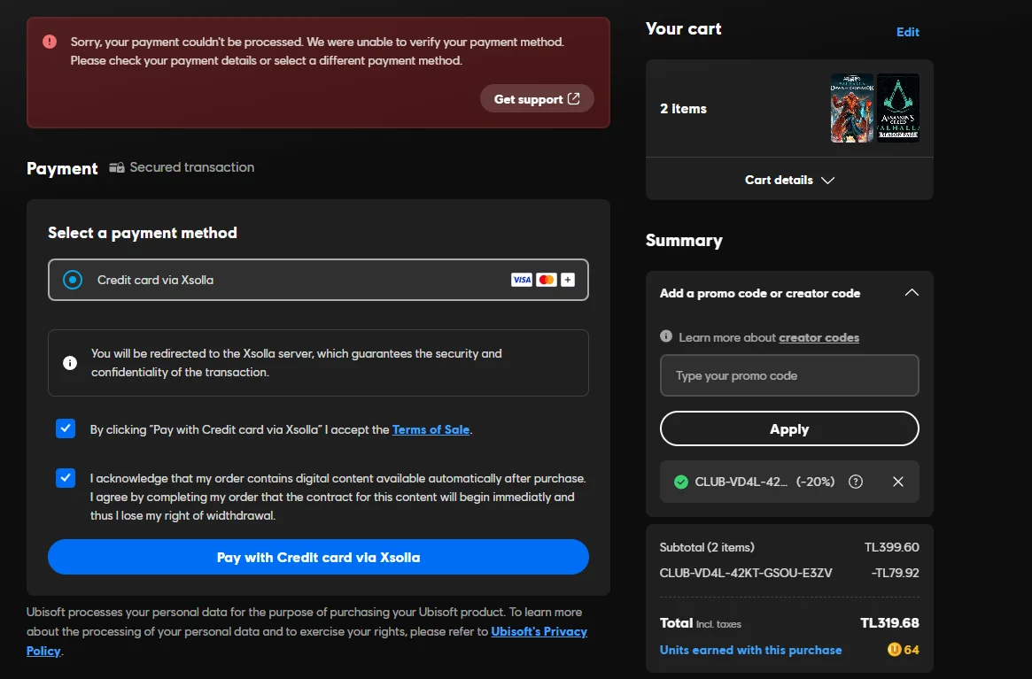Uncheck the digital content acknowledgment checkbox
Image resolution: width=1032 pixels, height=679 pixels.
click(66, 478)
